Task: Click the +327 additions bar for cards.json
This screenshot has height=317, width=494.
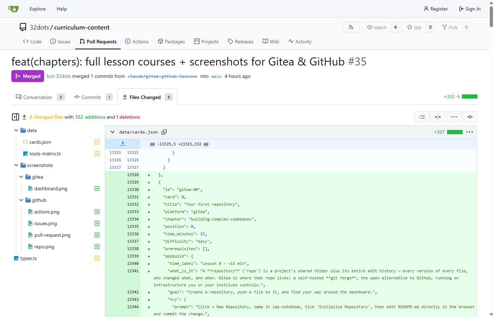Action: pos(455,132)
